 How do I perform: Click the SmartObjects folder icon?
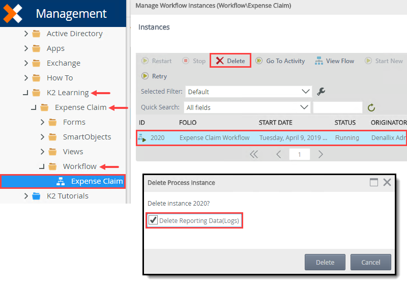click(x=52, y=137)
